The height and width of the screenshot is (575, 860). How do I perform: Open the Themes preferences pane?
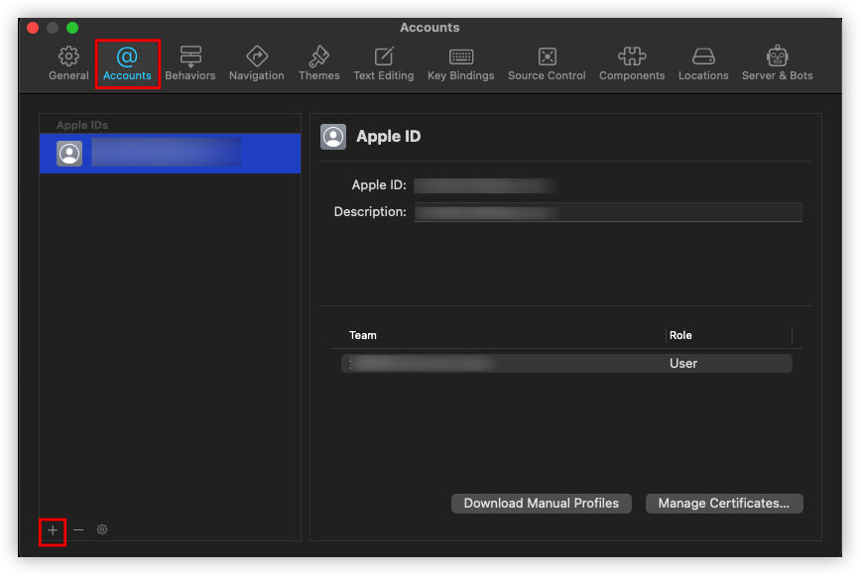point(319,63)
